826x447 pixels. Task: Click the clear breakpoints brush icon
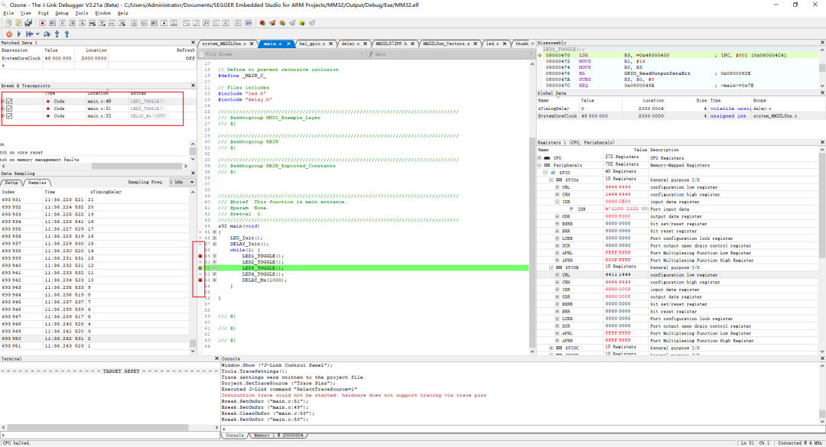pos(272,23)
